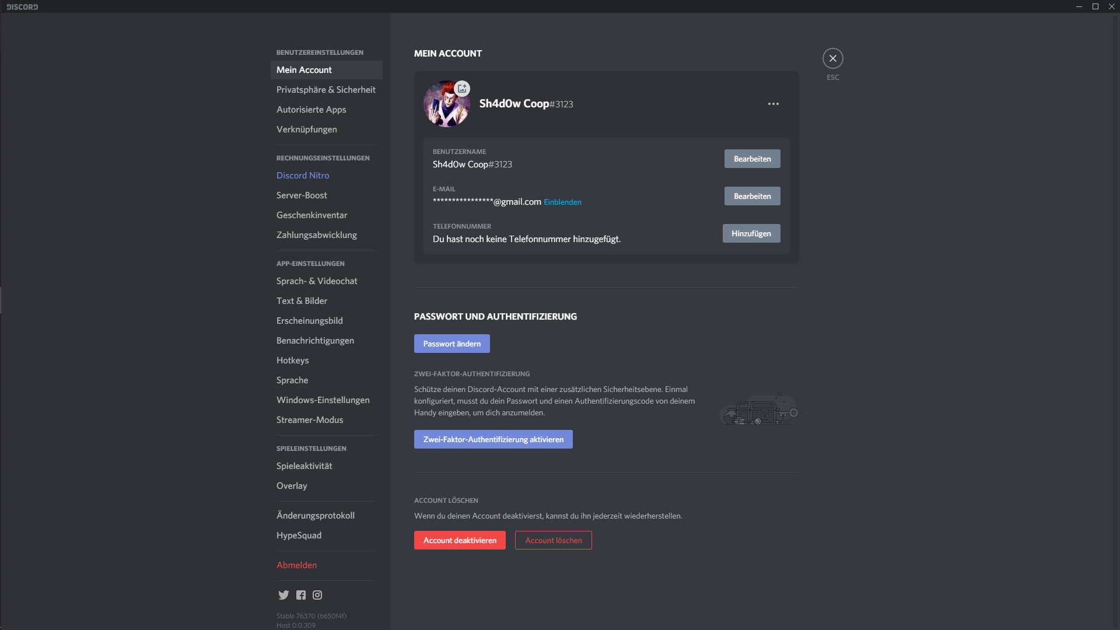The image size is (1120, 630).
Task: Click the Instagram icon in sidebar
Action: point(317,595)
